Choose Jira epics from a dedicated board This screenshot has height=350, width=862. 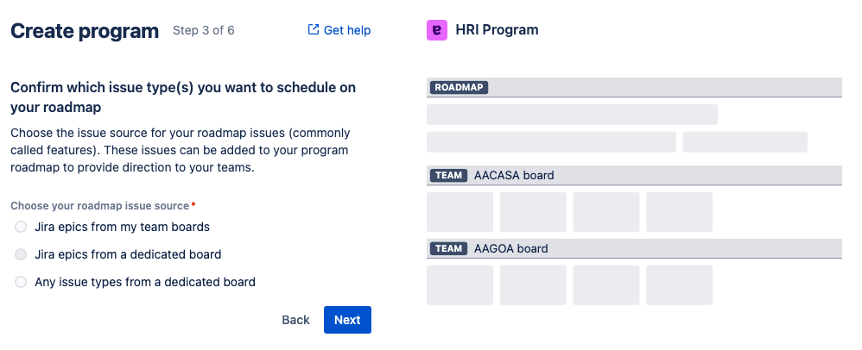click(21, 254)
